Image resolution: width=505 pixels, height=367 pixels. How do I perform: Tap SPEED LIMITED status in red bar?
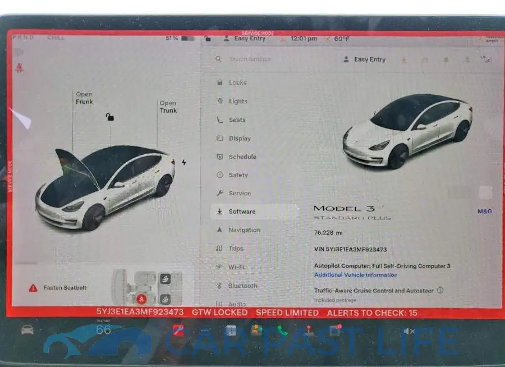tap(287, 313)
